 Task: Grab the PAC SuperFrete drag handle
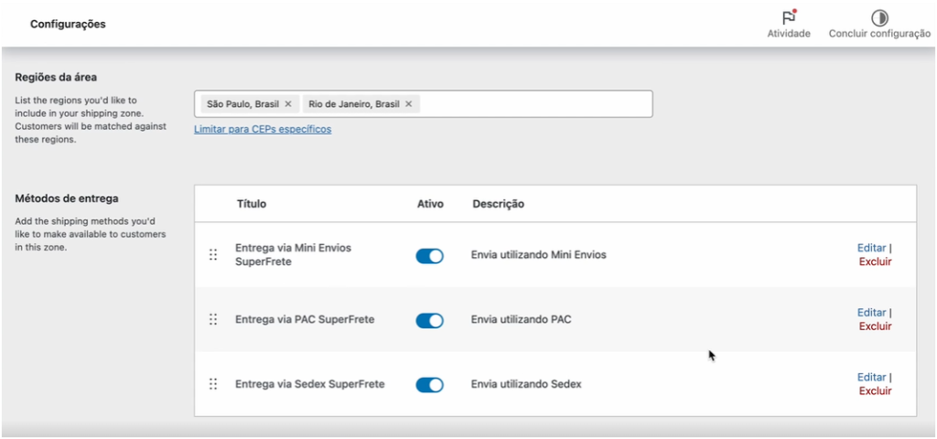click(x=212, y=319)
